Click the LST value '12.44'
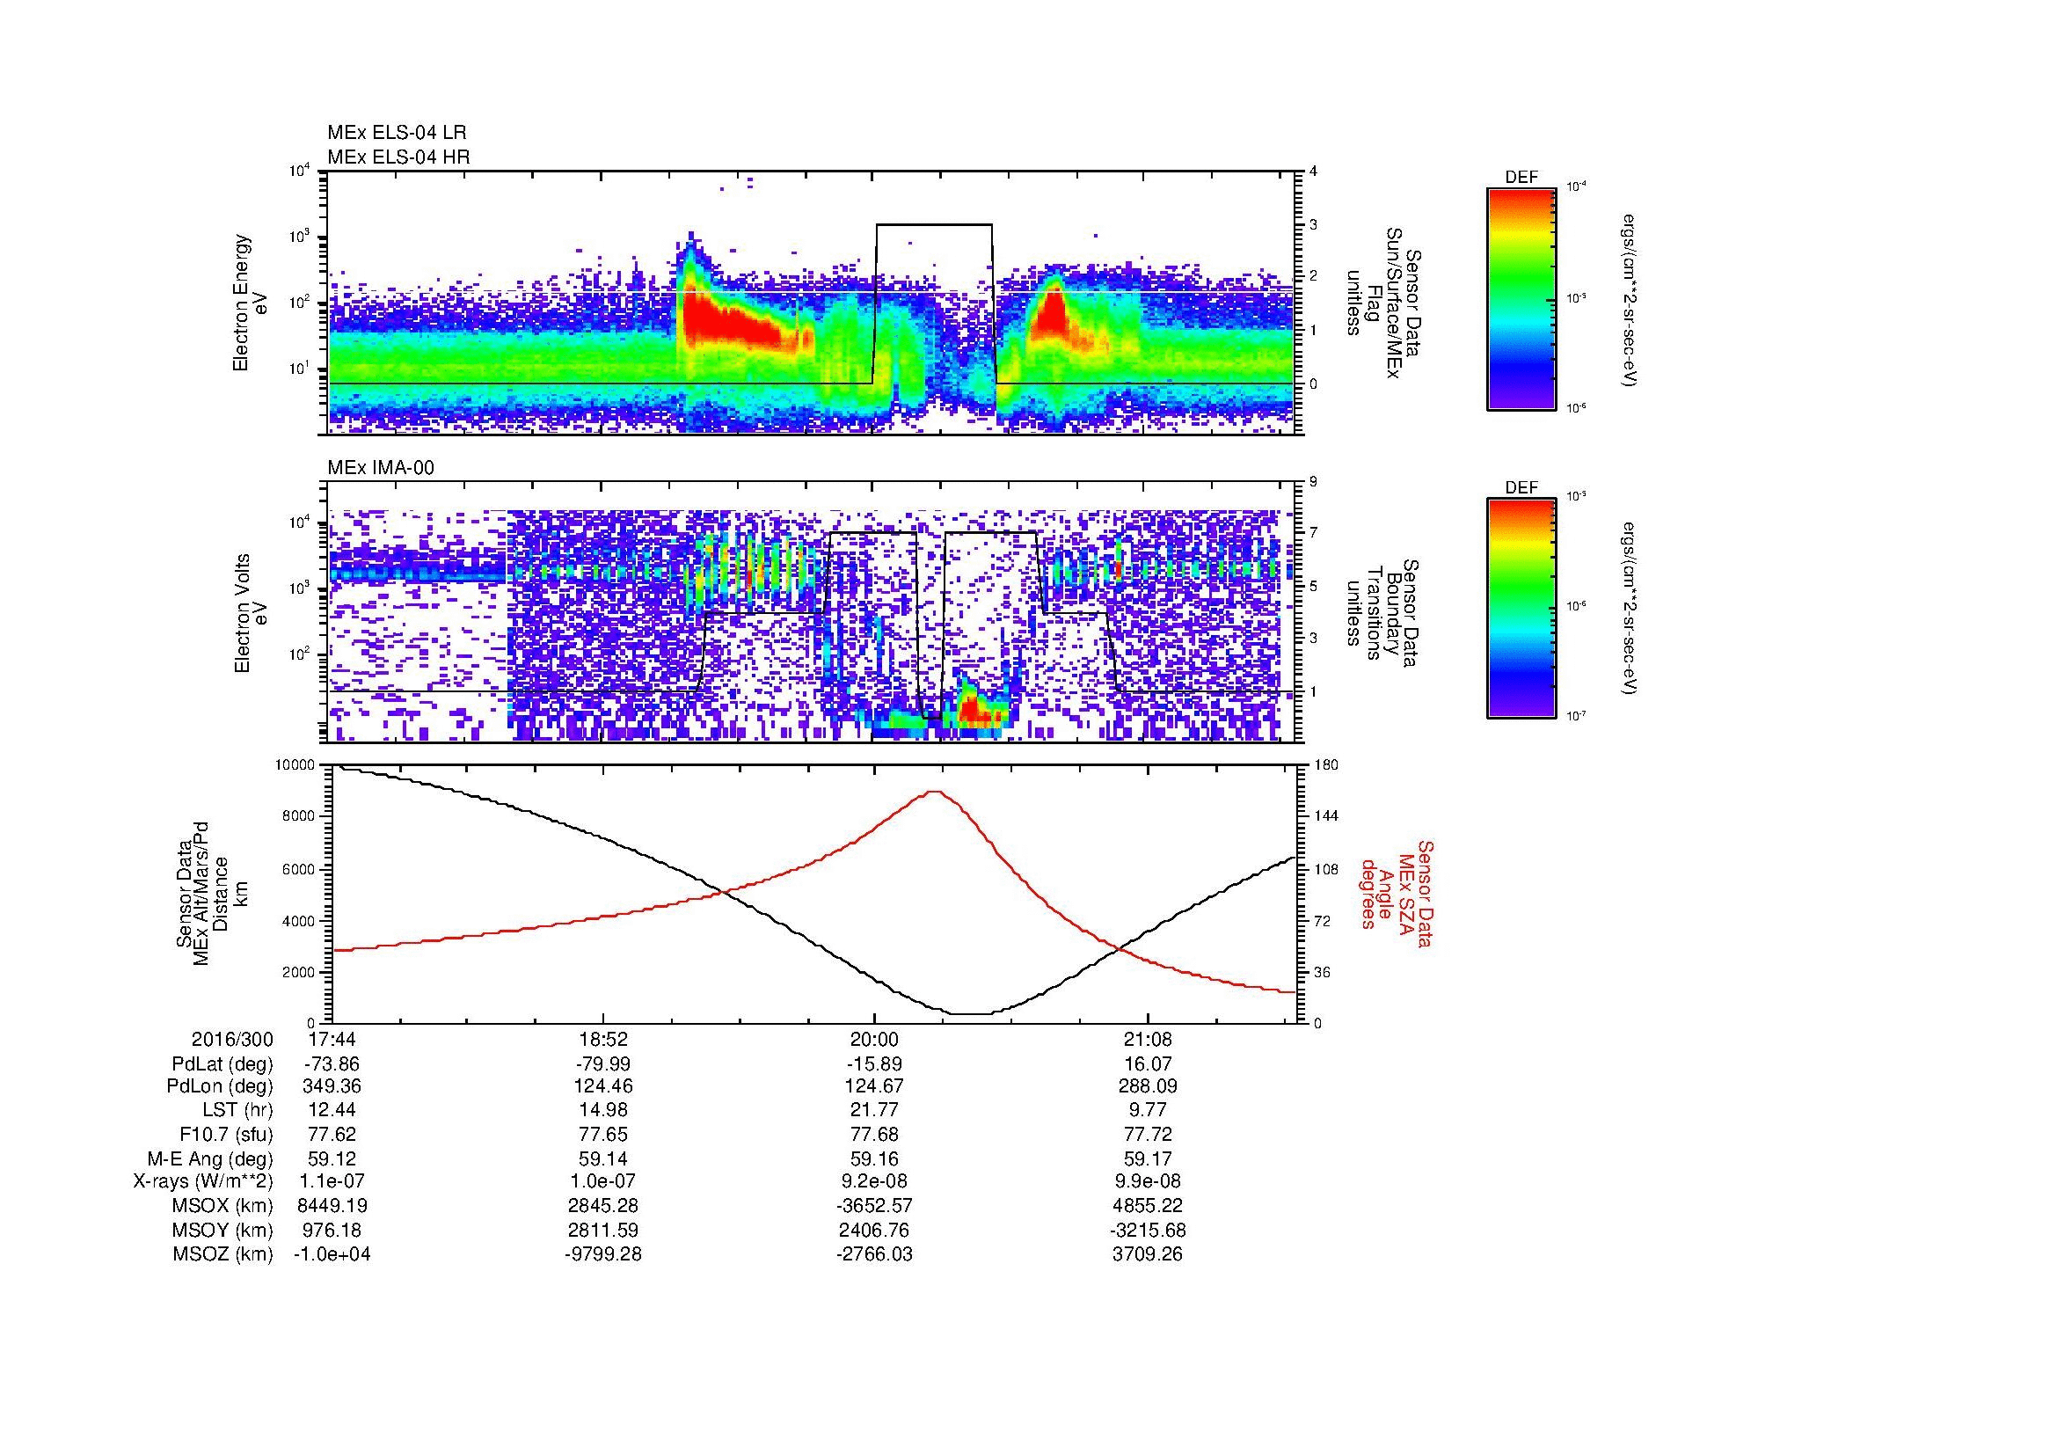2057x1454 pixels. 332,1110
